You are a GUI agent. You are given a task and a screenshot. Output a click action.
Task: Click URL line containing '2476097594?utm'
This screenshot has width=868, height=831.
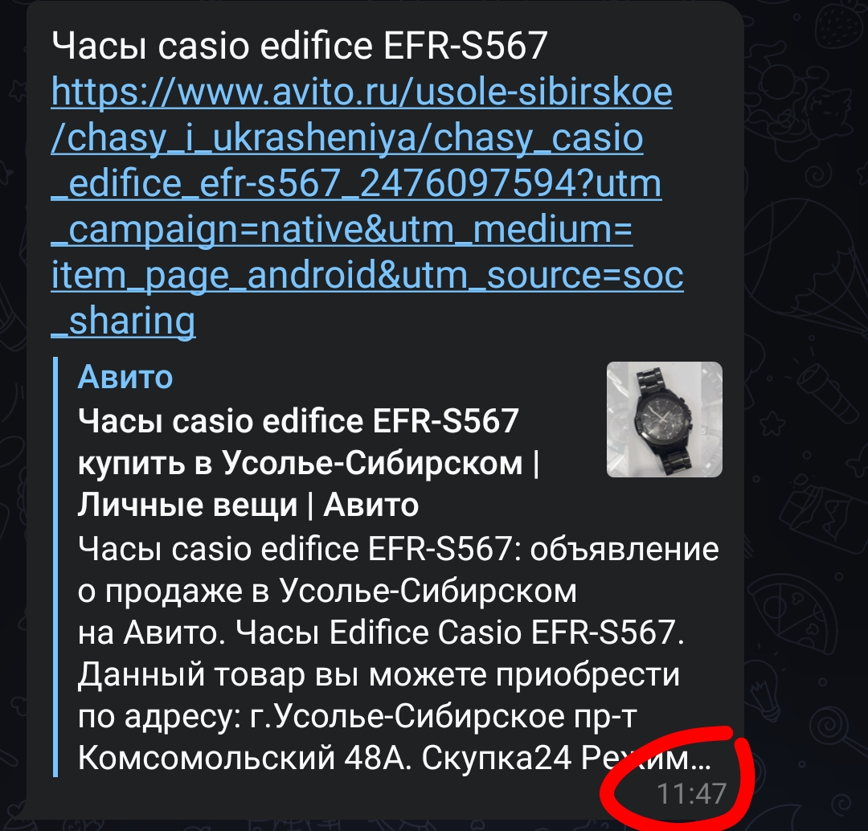point(357,184)
